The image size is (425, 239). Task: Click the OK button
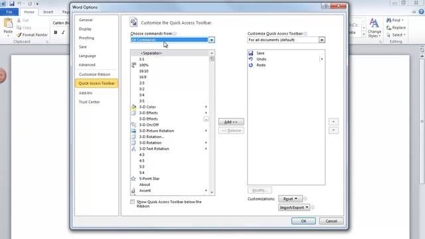303,221
